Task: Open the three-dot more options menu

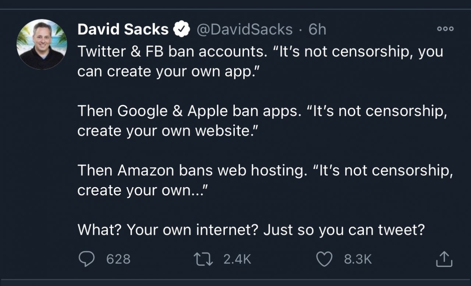Action: click(445, 29)
